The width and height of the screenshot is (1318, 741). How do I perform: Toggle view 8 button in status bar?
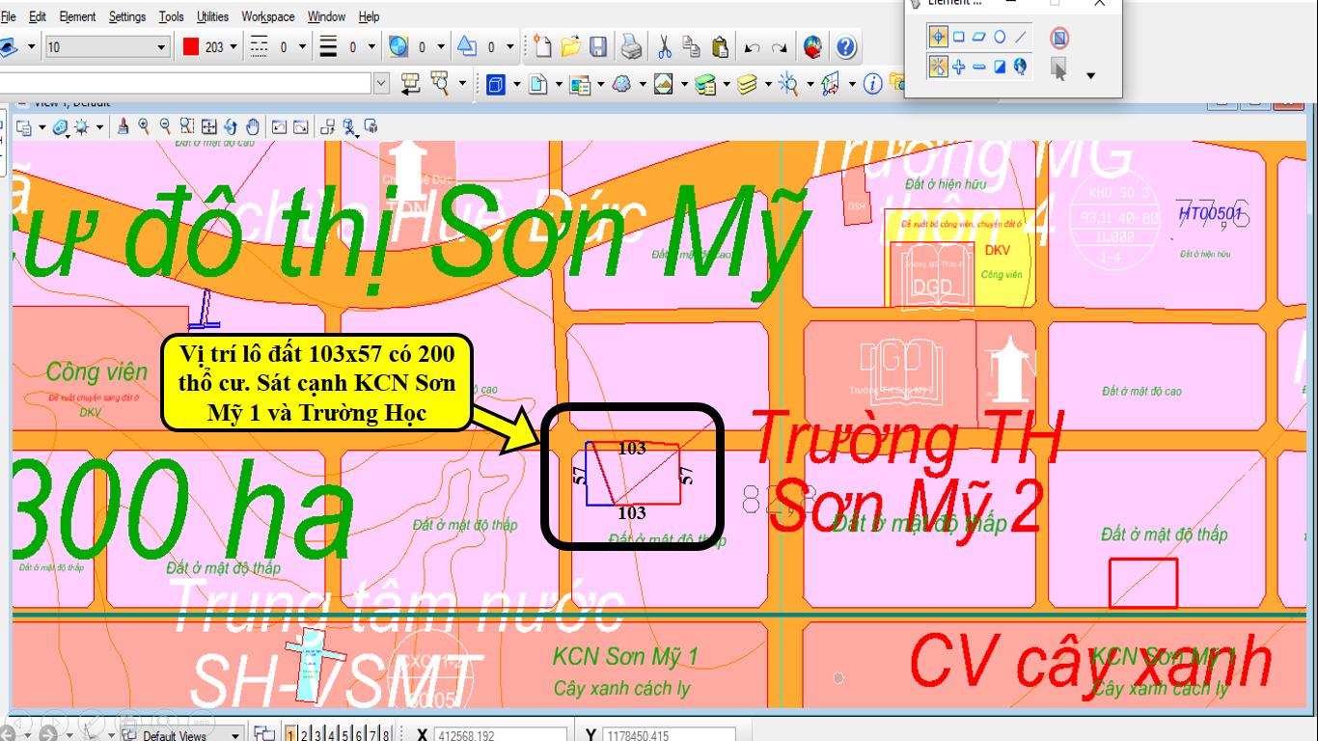[386, 735]
